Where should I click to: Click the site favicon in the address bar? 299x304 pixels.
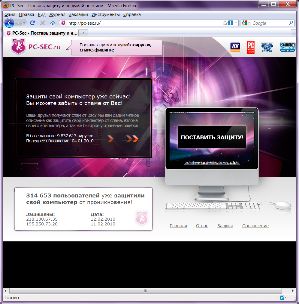[63, 23]
